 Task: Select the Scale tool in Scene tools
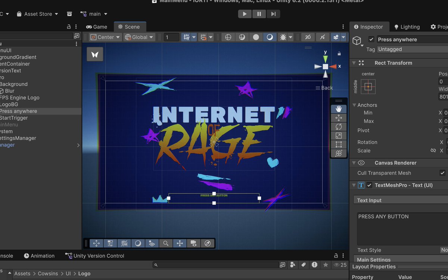(339, 136)
